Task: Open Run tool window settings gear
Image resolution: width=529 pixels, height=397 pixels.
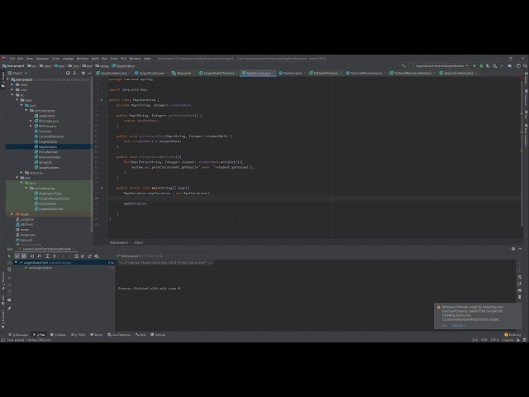Action: click(x=513, y=249)
